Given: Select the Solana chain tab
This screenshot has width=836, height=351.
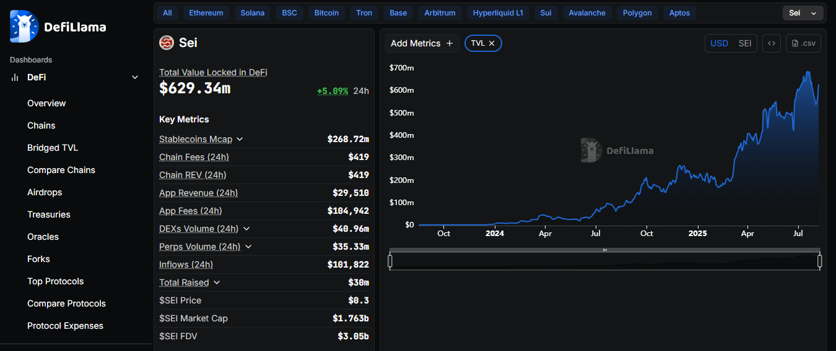Looking at the screenshot, I should [x=253, y=13].
